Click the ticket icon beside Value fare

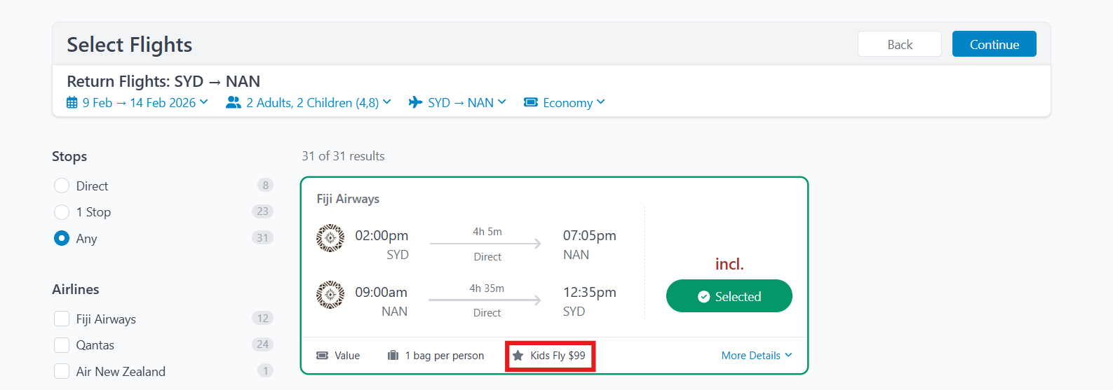323,356
